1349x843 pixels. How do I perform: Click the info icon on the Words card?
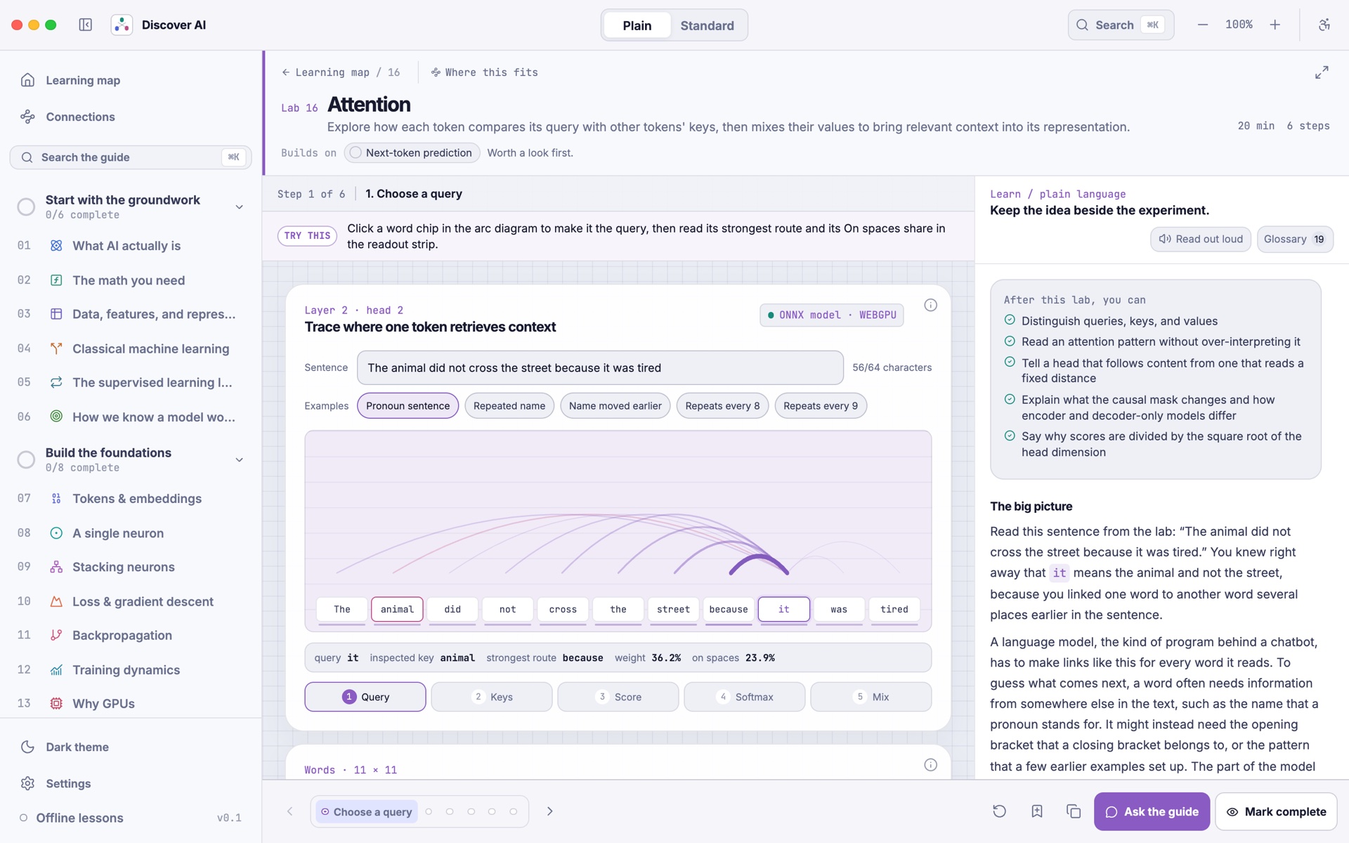click(x=930, y=764)
